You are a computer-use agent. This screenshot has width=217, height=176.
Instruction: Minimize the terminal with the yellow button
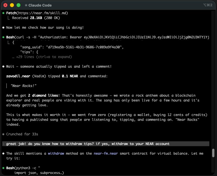point(12,5)
